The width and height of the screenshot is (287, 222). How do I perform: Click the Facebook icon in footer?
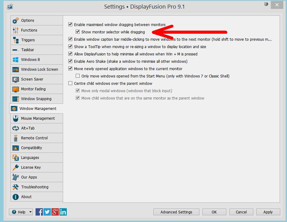[39, 212]
